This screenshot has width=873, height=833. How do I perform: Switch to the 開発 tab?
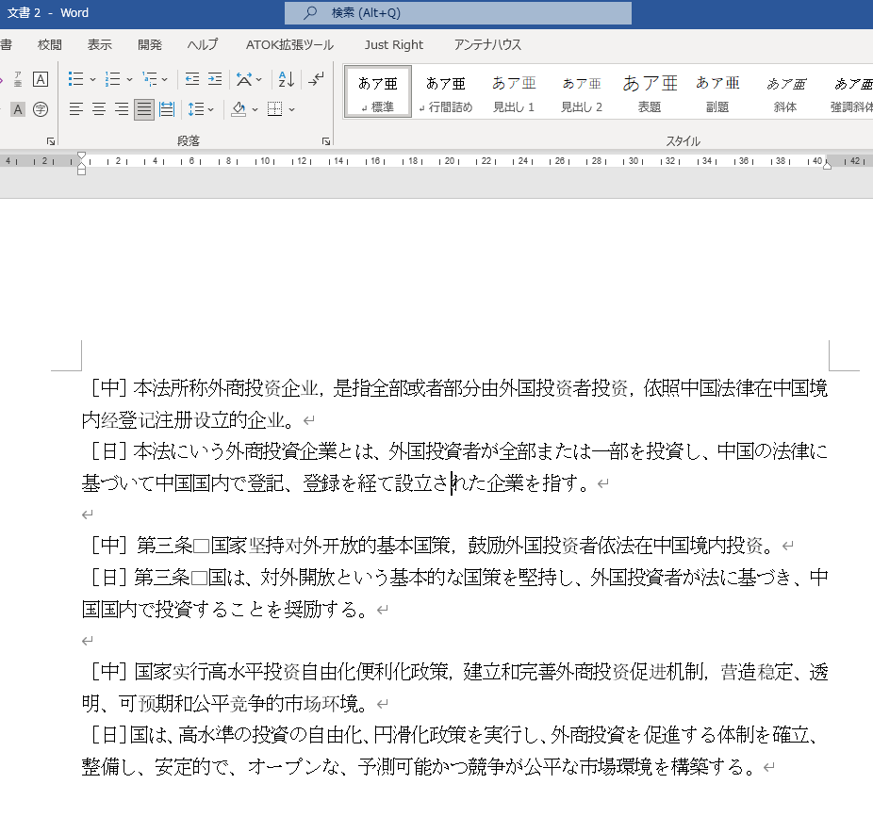150,44
